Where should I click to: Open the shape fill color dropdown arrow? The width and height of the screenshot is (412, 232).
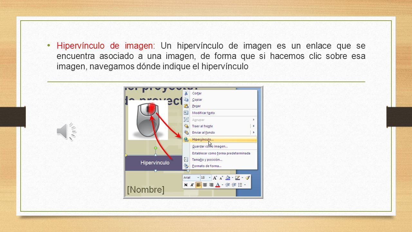232,178
